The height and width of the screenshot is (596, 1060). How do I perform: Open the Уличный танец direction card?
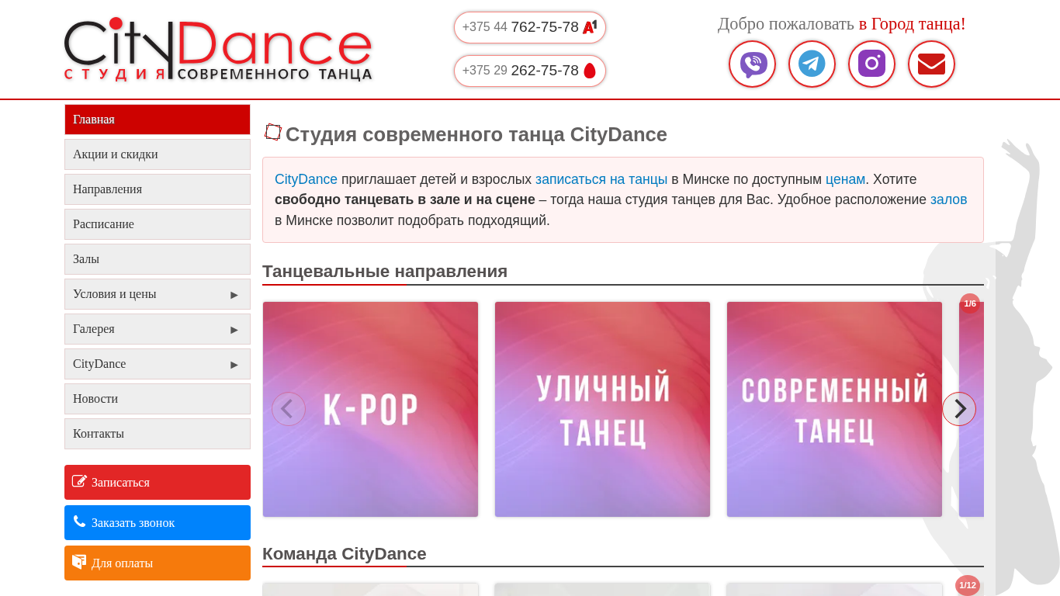602,409
